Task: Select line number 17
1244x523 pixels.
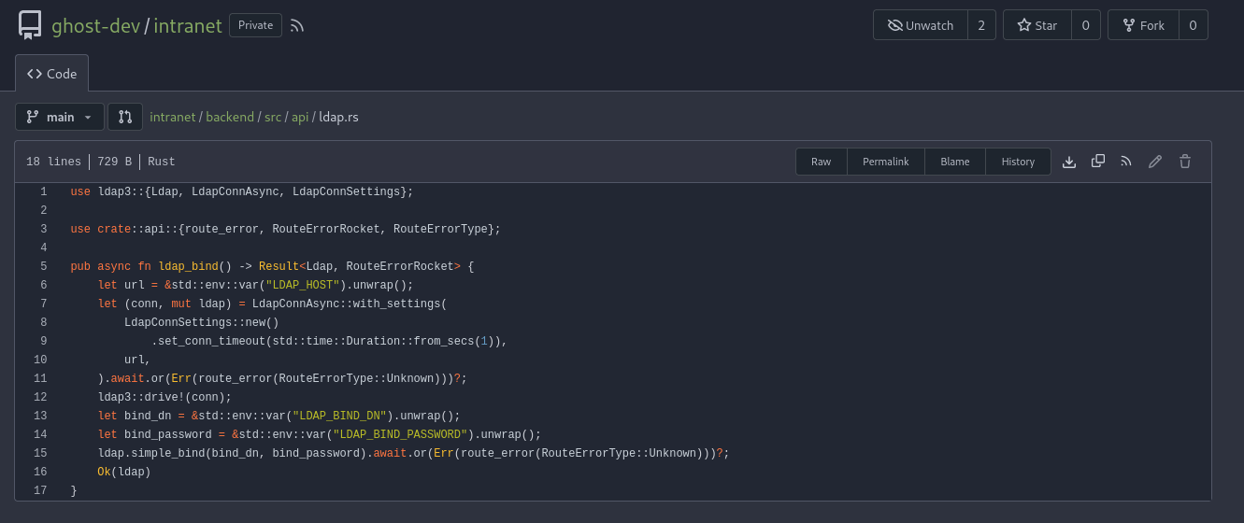Action: tap(40, 490)
